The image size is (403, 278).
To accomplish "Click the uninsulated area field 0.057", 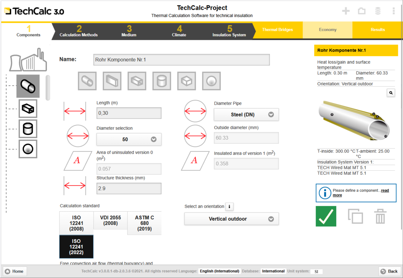I will pos(129,169).
